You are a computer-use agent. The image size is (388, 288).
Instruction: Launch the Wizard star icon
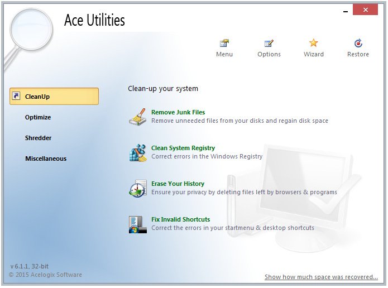314,43
